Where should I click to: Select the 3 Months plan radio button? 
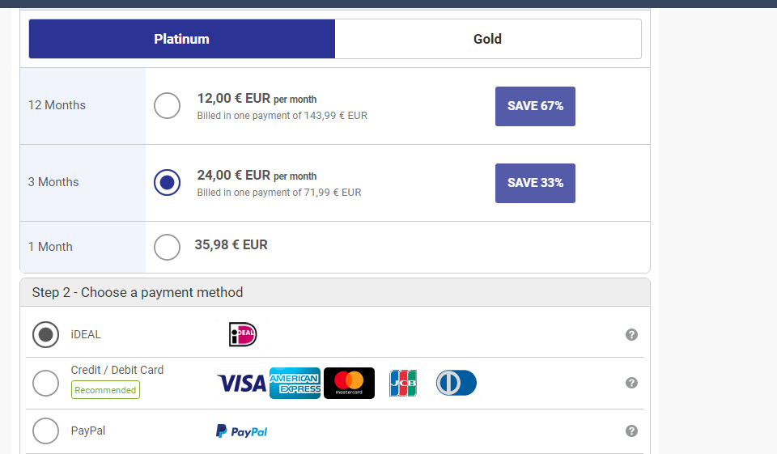167,182
